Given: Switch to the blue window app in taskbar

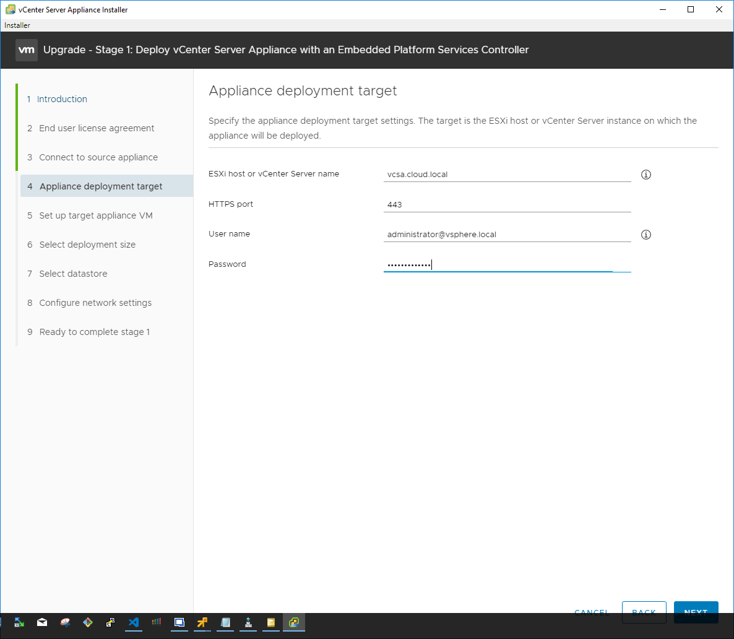Looking at the screenshot, I should (x=179, y=622).
